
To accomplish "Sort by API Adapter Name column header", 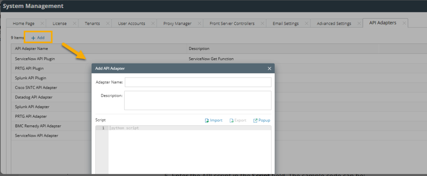I will click(32, 49).
